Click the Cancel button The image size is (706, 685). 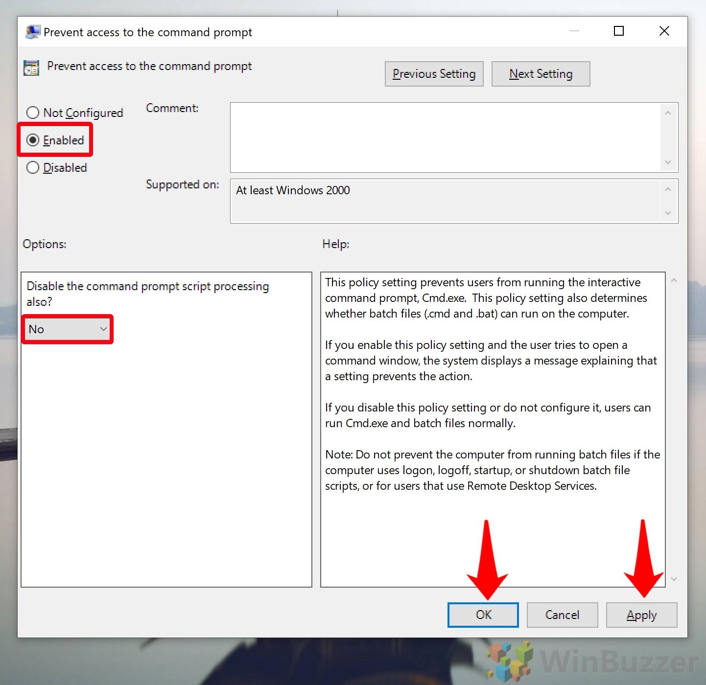(x=563, y=615)
